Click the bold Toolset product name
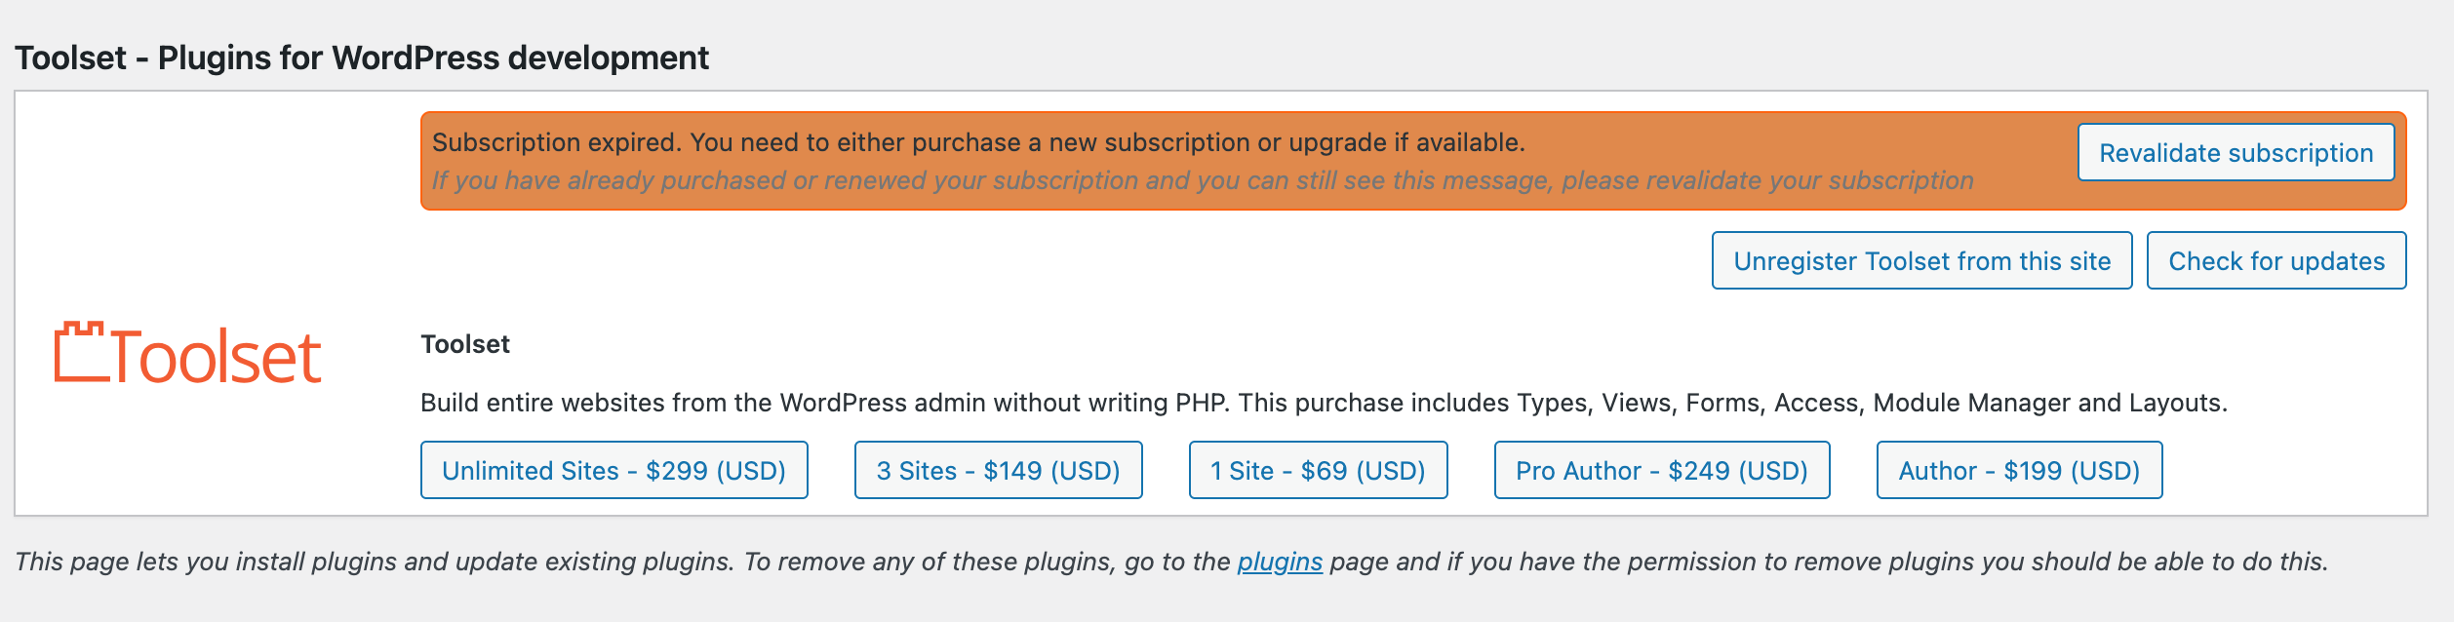 coord(465,344)
